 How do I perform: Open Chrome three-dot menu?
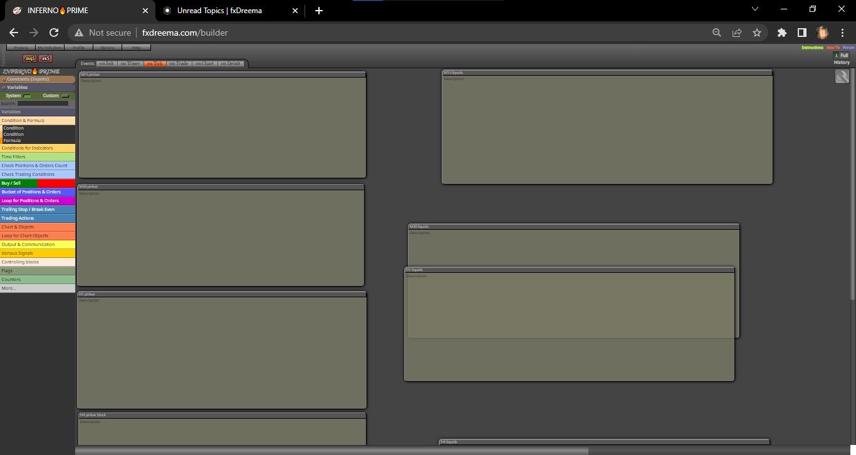pos(842,33)
